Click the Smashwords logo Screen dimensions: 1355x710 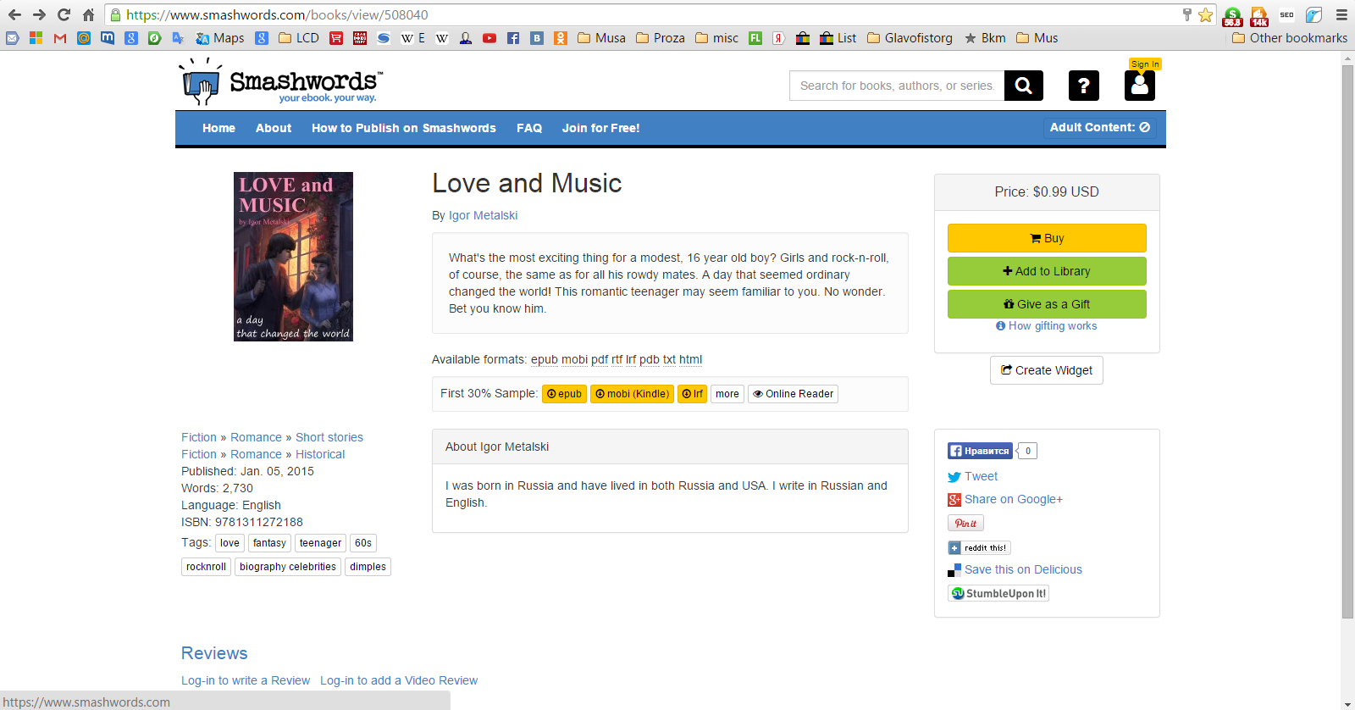(x=279, y=82)
